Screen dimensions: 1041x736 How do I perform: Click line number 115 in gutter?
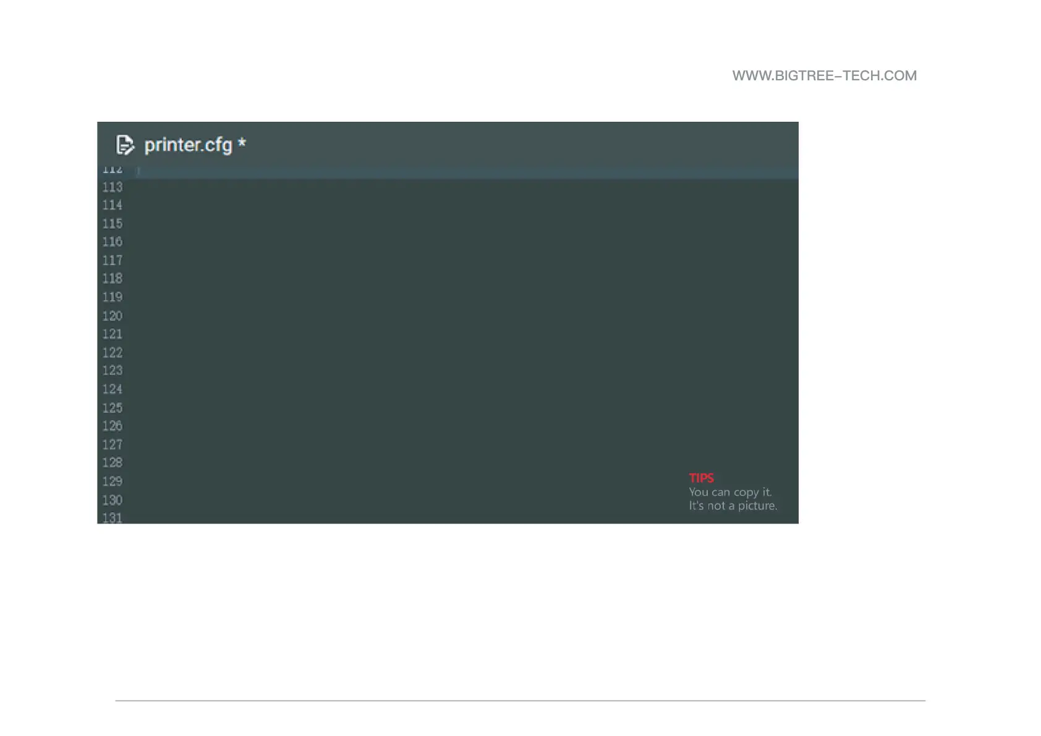coord(113,224)
